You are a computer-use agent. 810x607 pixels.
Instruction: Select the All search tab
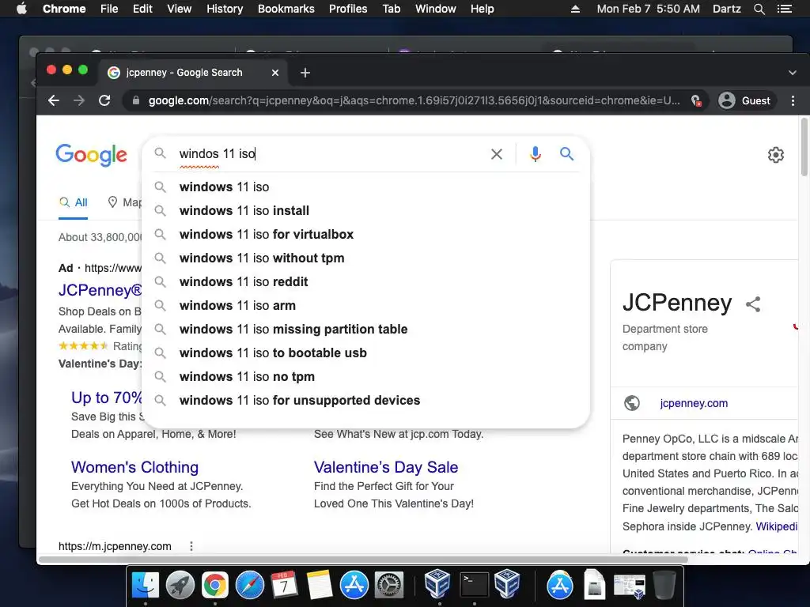(x=74, y=202)
